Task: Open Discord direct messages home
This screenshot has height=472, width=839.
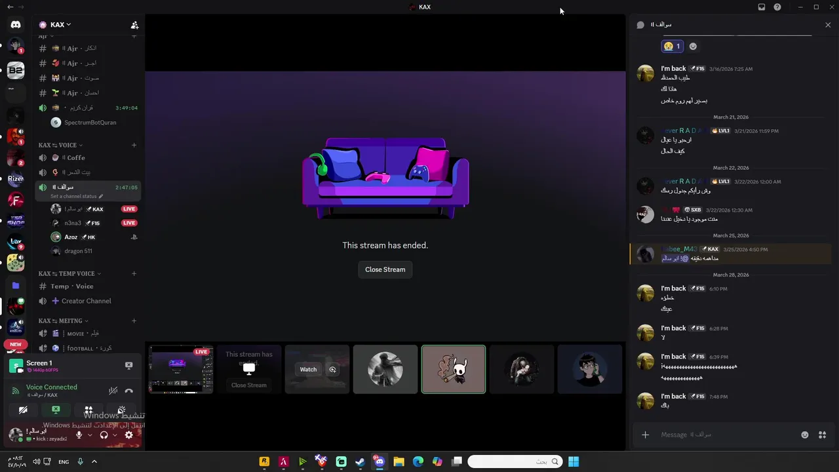Action: [x=16, y=24]
